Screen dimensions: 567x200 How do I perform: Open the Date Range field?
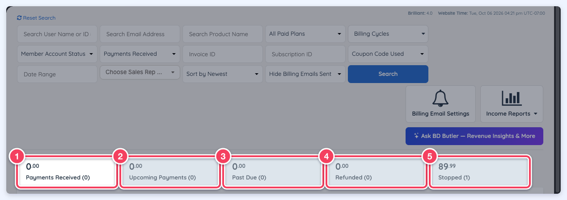click(x=57, y=74)
